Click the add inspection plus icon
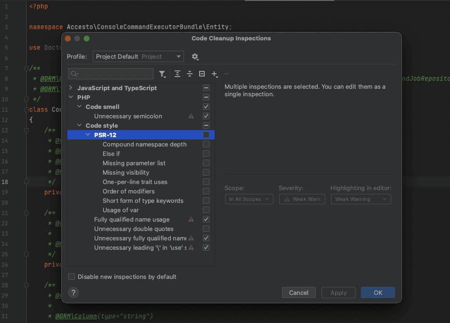 click(x=215, y=74)
